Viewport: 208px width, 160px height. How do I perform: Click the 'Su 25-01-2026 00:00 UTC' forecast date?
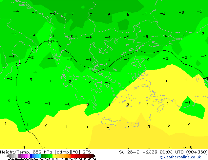point(152,152)
